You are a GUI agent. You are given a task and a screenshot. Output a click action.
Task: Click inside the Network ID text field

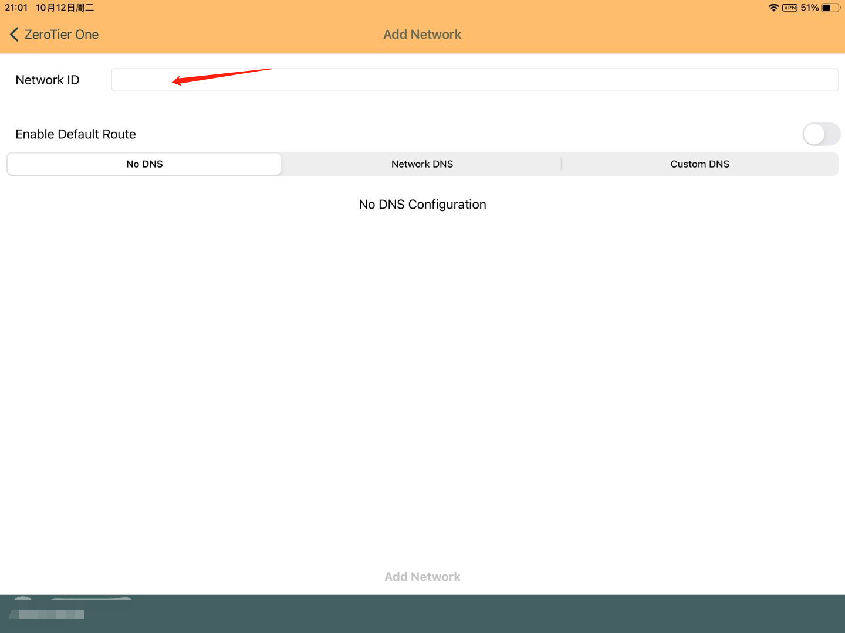tap(474, 80)
